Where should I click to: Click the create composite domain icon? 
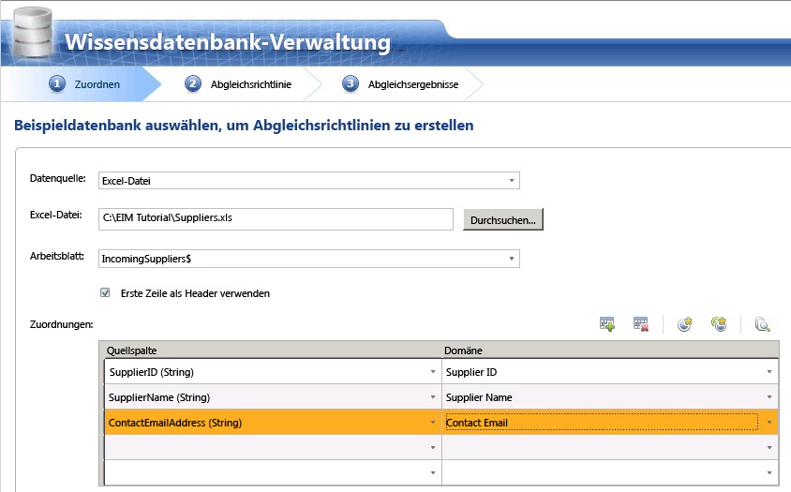[718, 324]
